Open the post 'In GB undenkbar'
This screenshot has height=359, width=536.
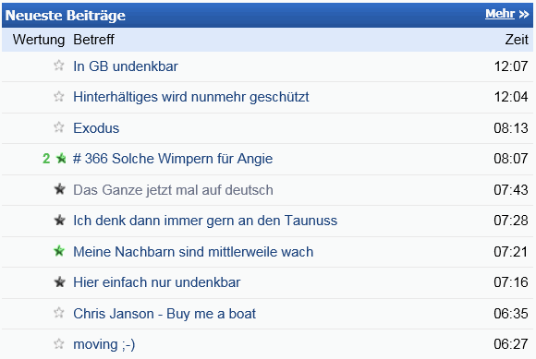coord(126,66)
